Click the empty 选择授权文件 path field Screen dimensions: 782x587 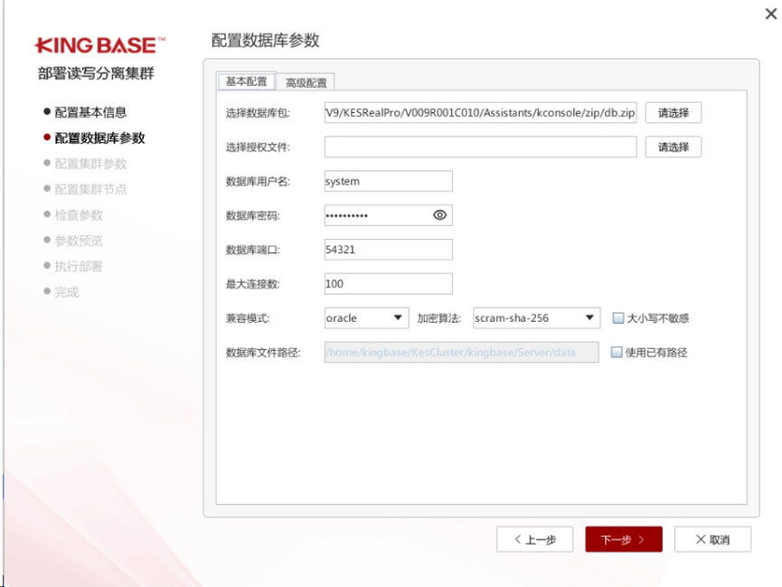(480, 147)
